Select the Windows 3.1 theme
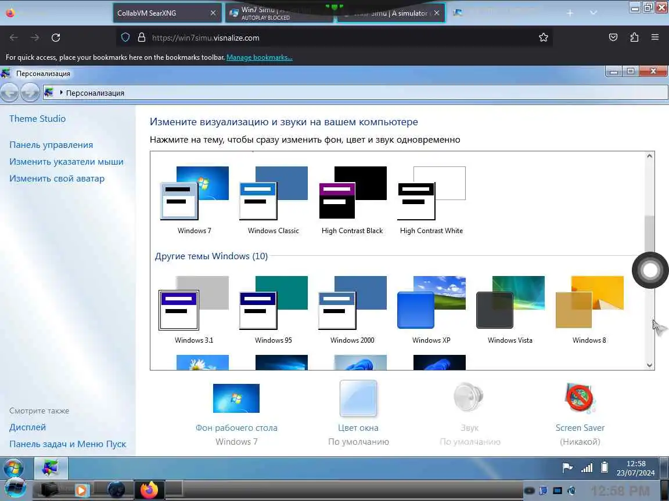669x501 pixels. [x=194, y=310]
